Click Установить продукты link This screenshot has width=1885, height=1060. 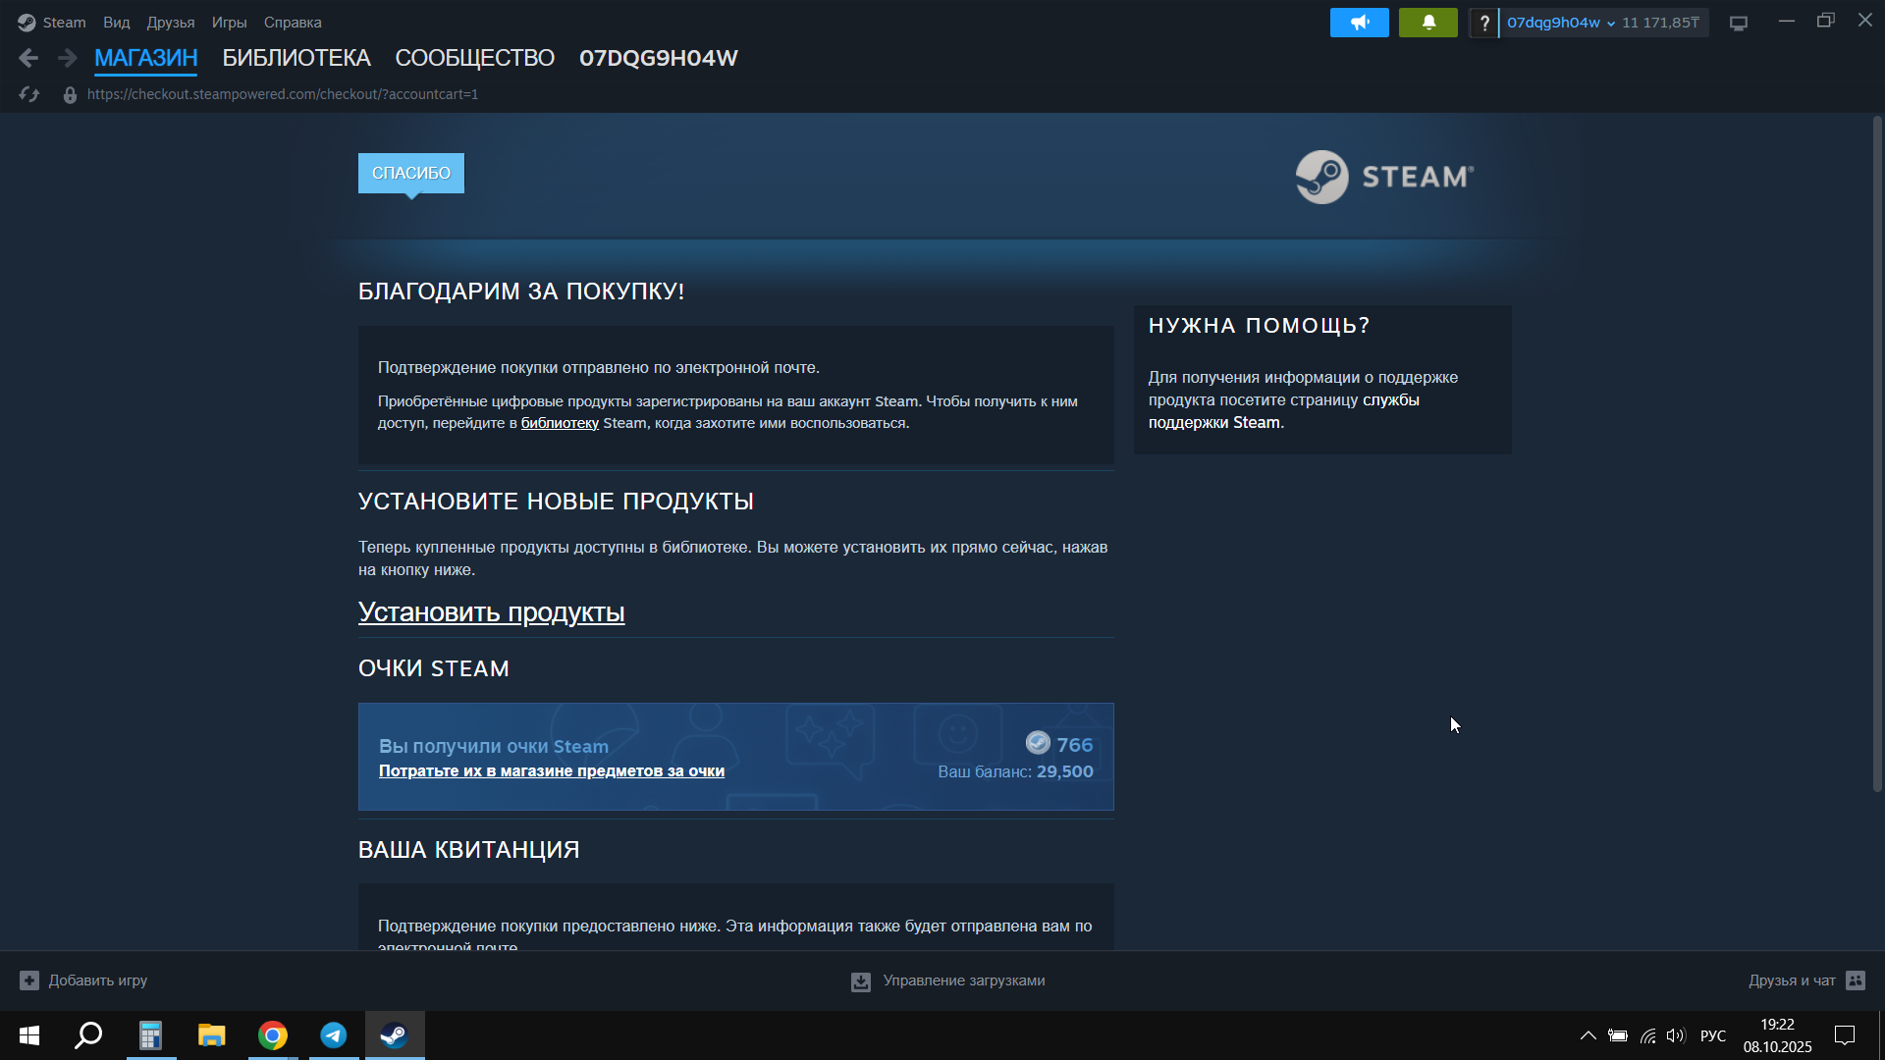click(x=491, y=612)
